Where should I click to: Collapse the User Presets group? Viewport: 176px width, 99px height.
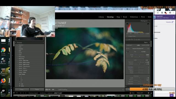pos(17,74)
